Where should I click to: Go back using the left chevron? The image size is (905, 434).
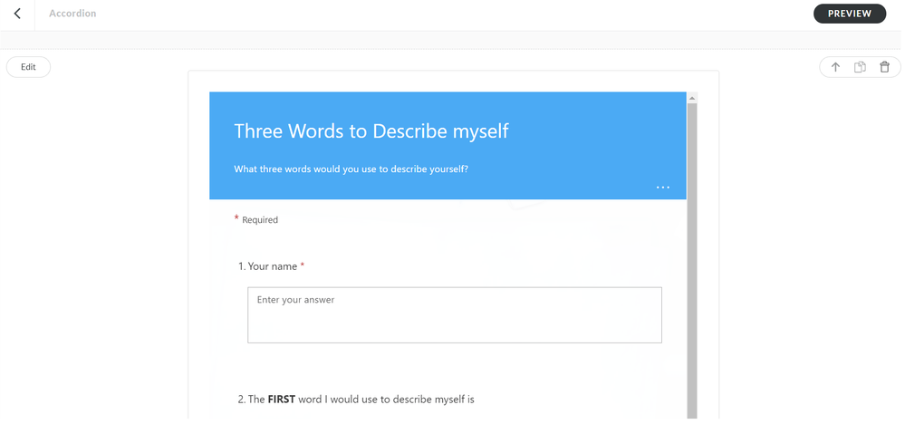(17, 14)
